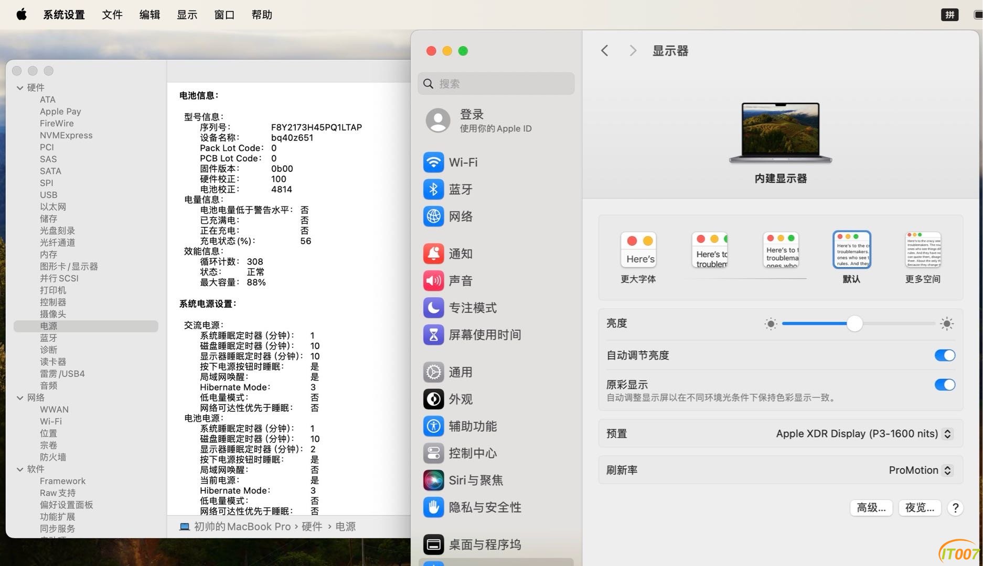
Task: Click the built-in display laptop image
Action: (781, 133)
